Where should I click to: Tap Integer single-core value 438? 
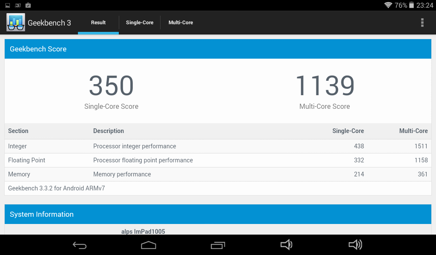click(359, 146)
